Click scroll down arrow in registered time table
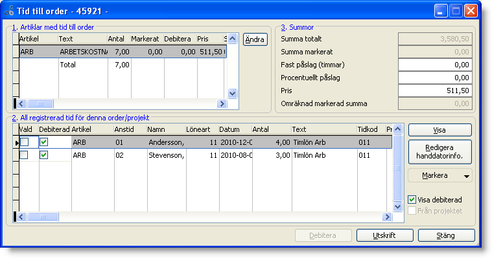Viewport: 492px width, 258px height. pyautogui.click(x=397, y=207)
